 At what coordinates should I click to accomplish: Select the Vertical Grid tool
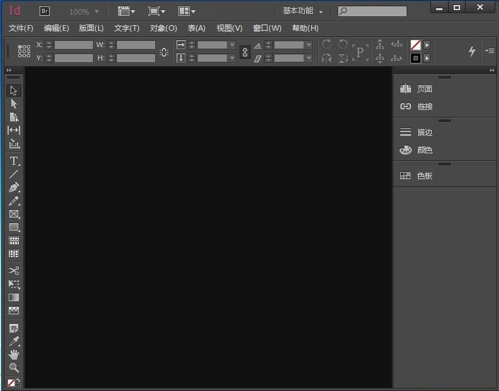click(x=14, y=254)
